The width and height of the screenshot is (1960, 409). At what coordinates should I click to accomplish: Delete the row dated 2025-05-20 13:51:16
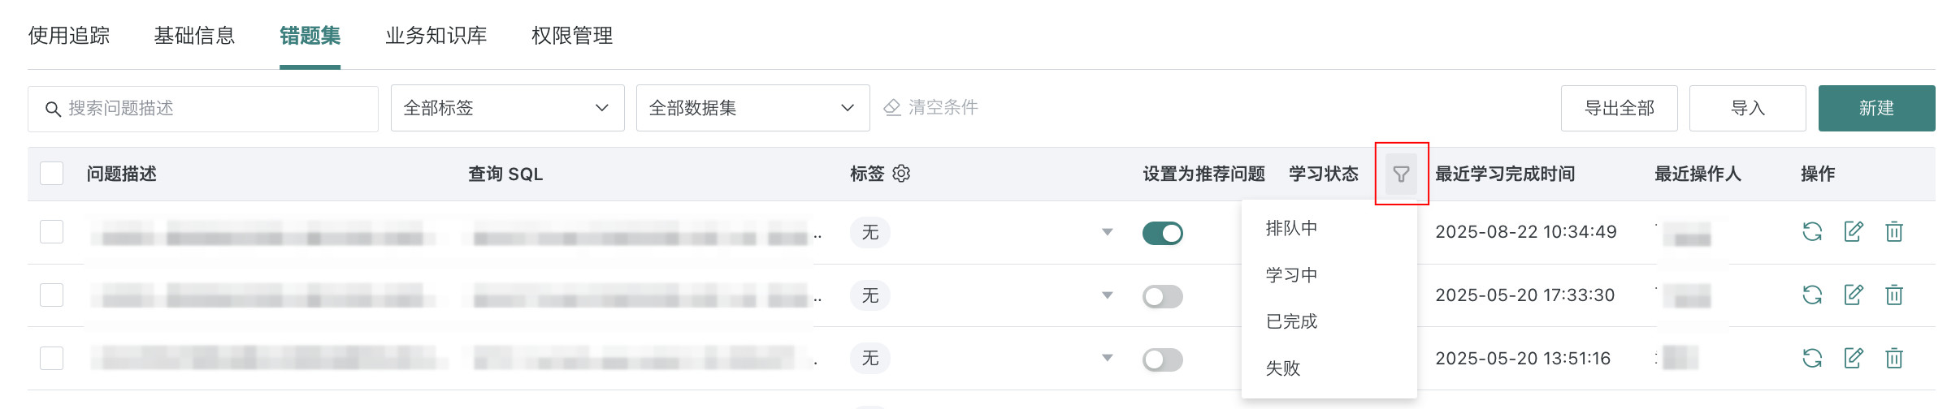click(1894, 358)
